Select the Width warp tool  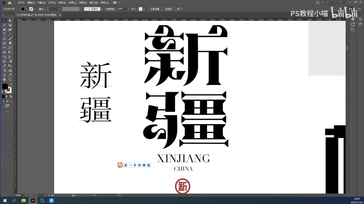pyautogui.click(x=4, y=52)
